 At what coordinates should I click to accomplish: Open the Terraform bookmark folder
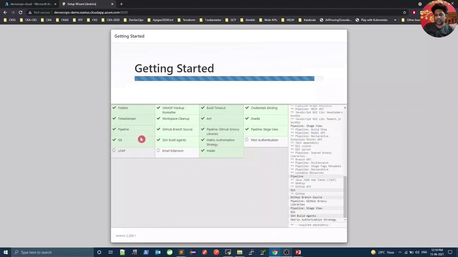pyautogui.click(x=186, y=20)
